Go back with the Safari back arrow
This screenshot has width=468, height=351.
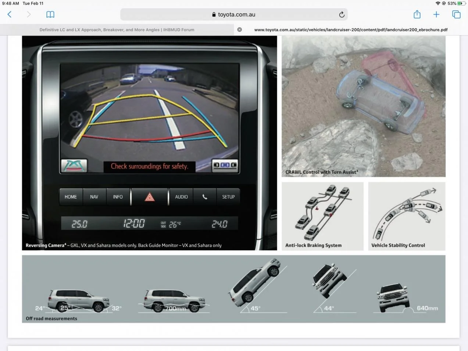tap(10, 14)
